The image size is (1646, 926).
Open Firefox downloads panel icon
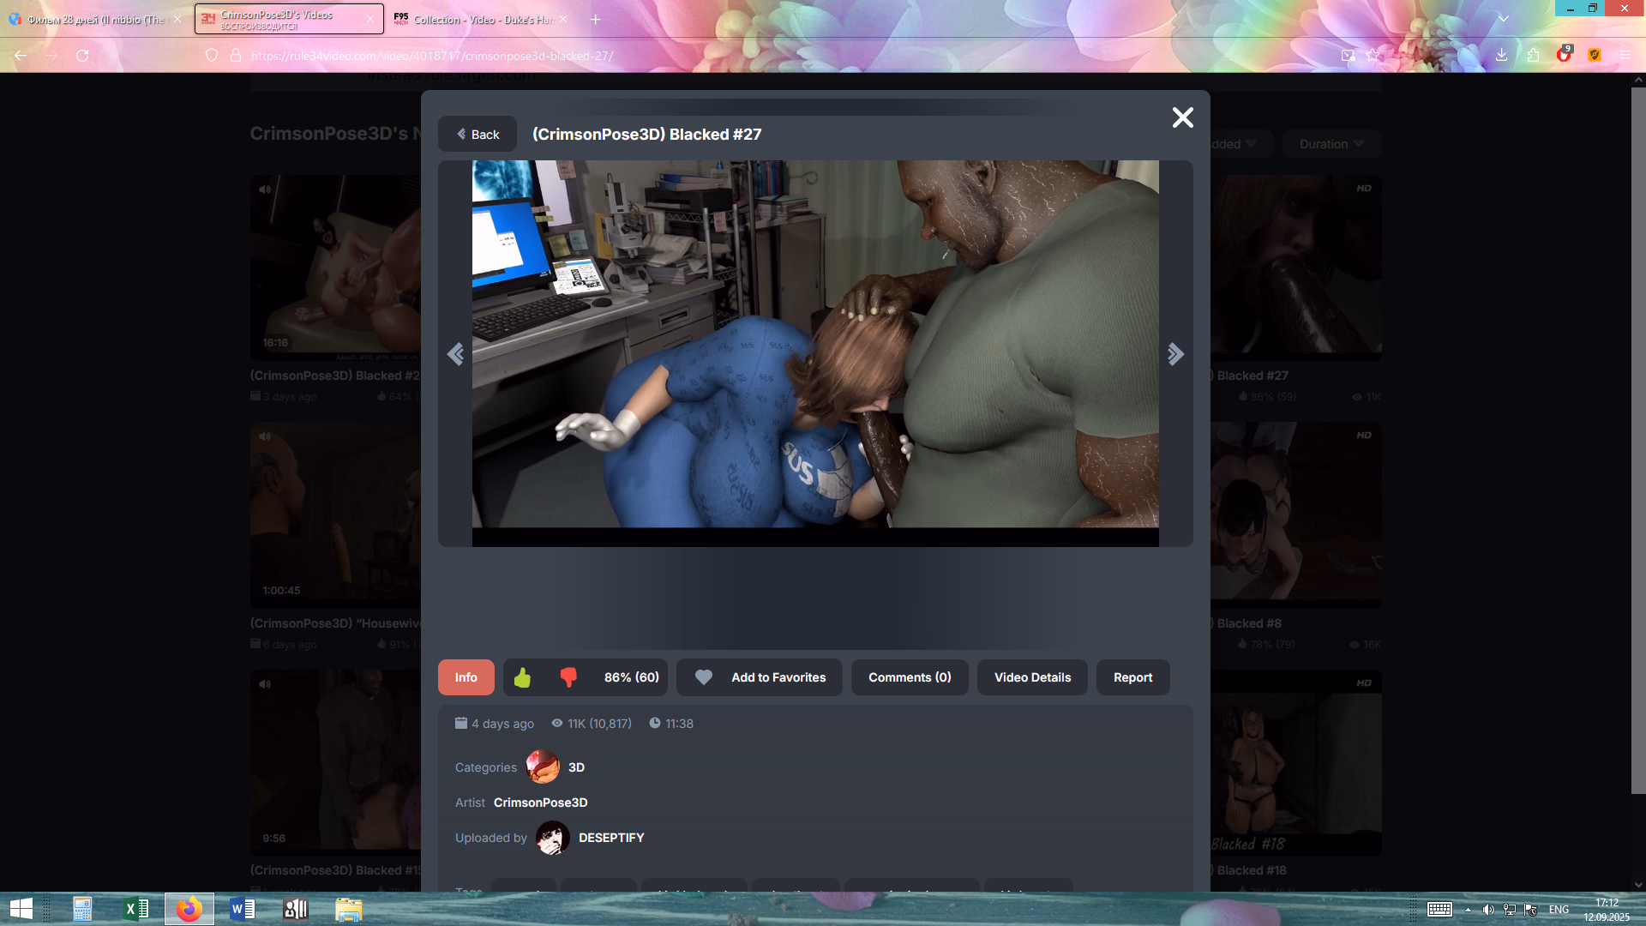1501,56
